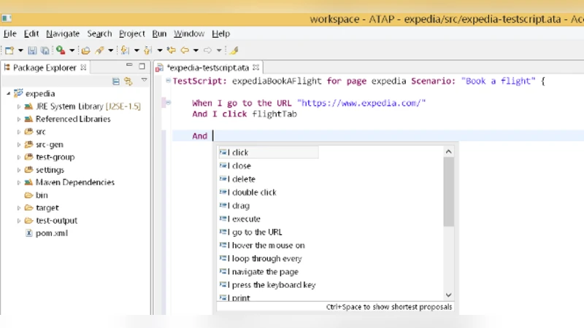Viewport: 584px width, 328px height.
Task: Open Package Explorer view menu dropdown
Action: click(x=144, y=81)
